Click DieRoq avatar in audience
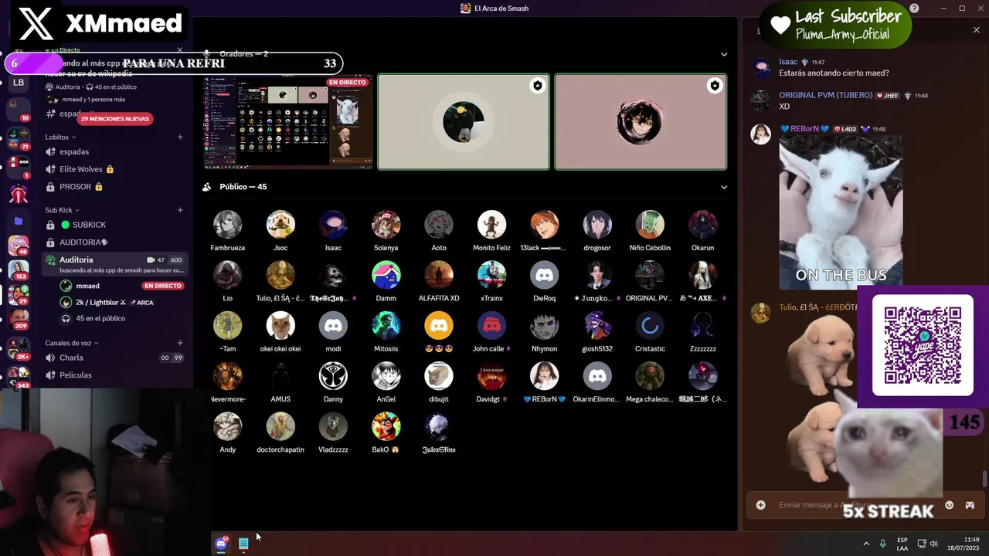Screen dimensions: 989x556 [x=544, y=275]
